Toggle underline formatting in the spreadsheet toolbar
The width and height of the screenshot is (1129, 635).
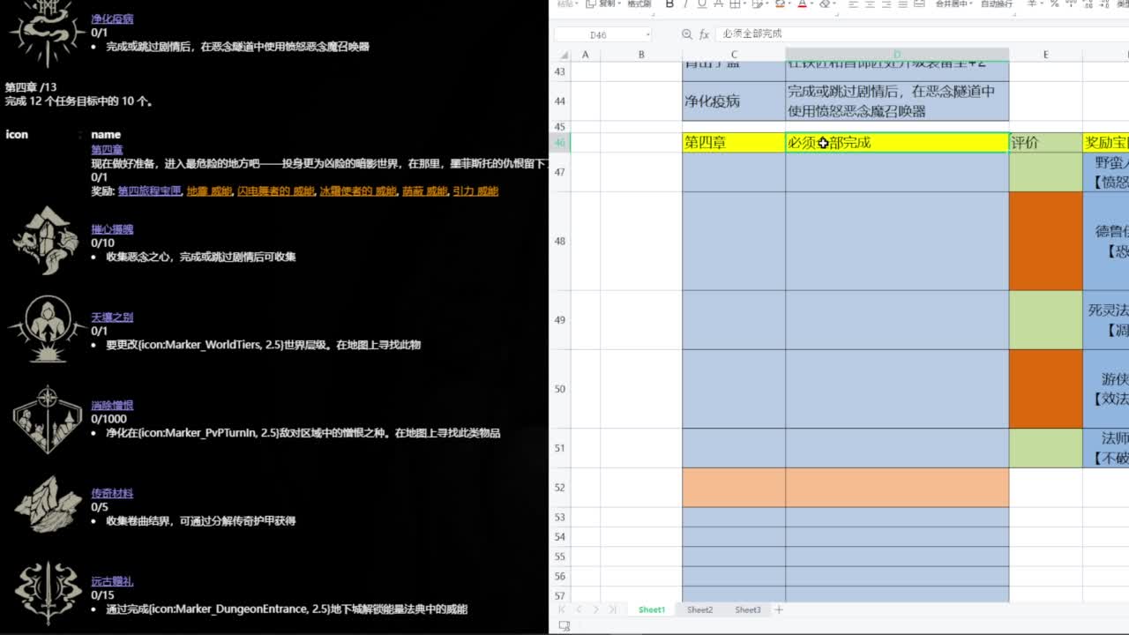click(x=702, y=4)
